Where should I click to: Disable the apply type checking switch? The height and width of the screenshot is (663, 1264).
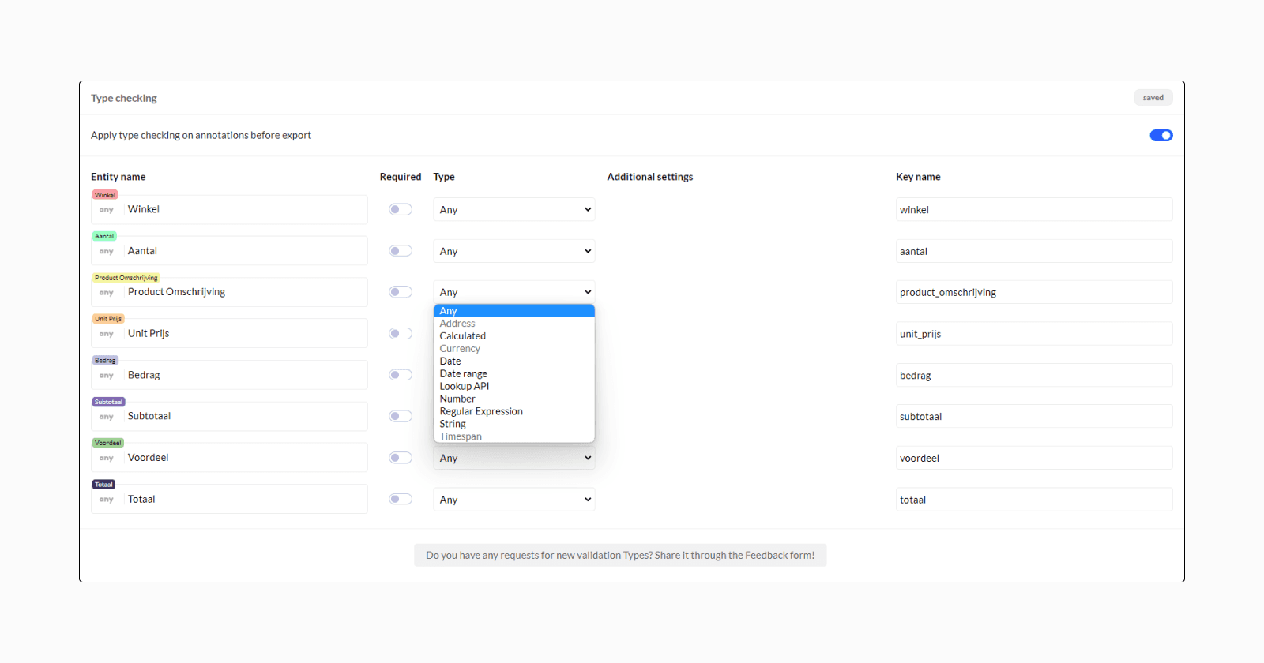coord(1161,136)
